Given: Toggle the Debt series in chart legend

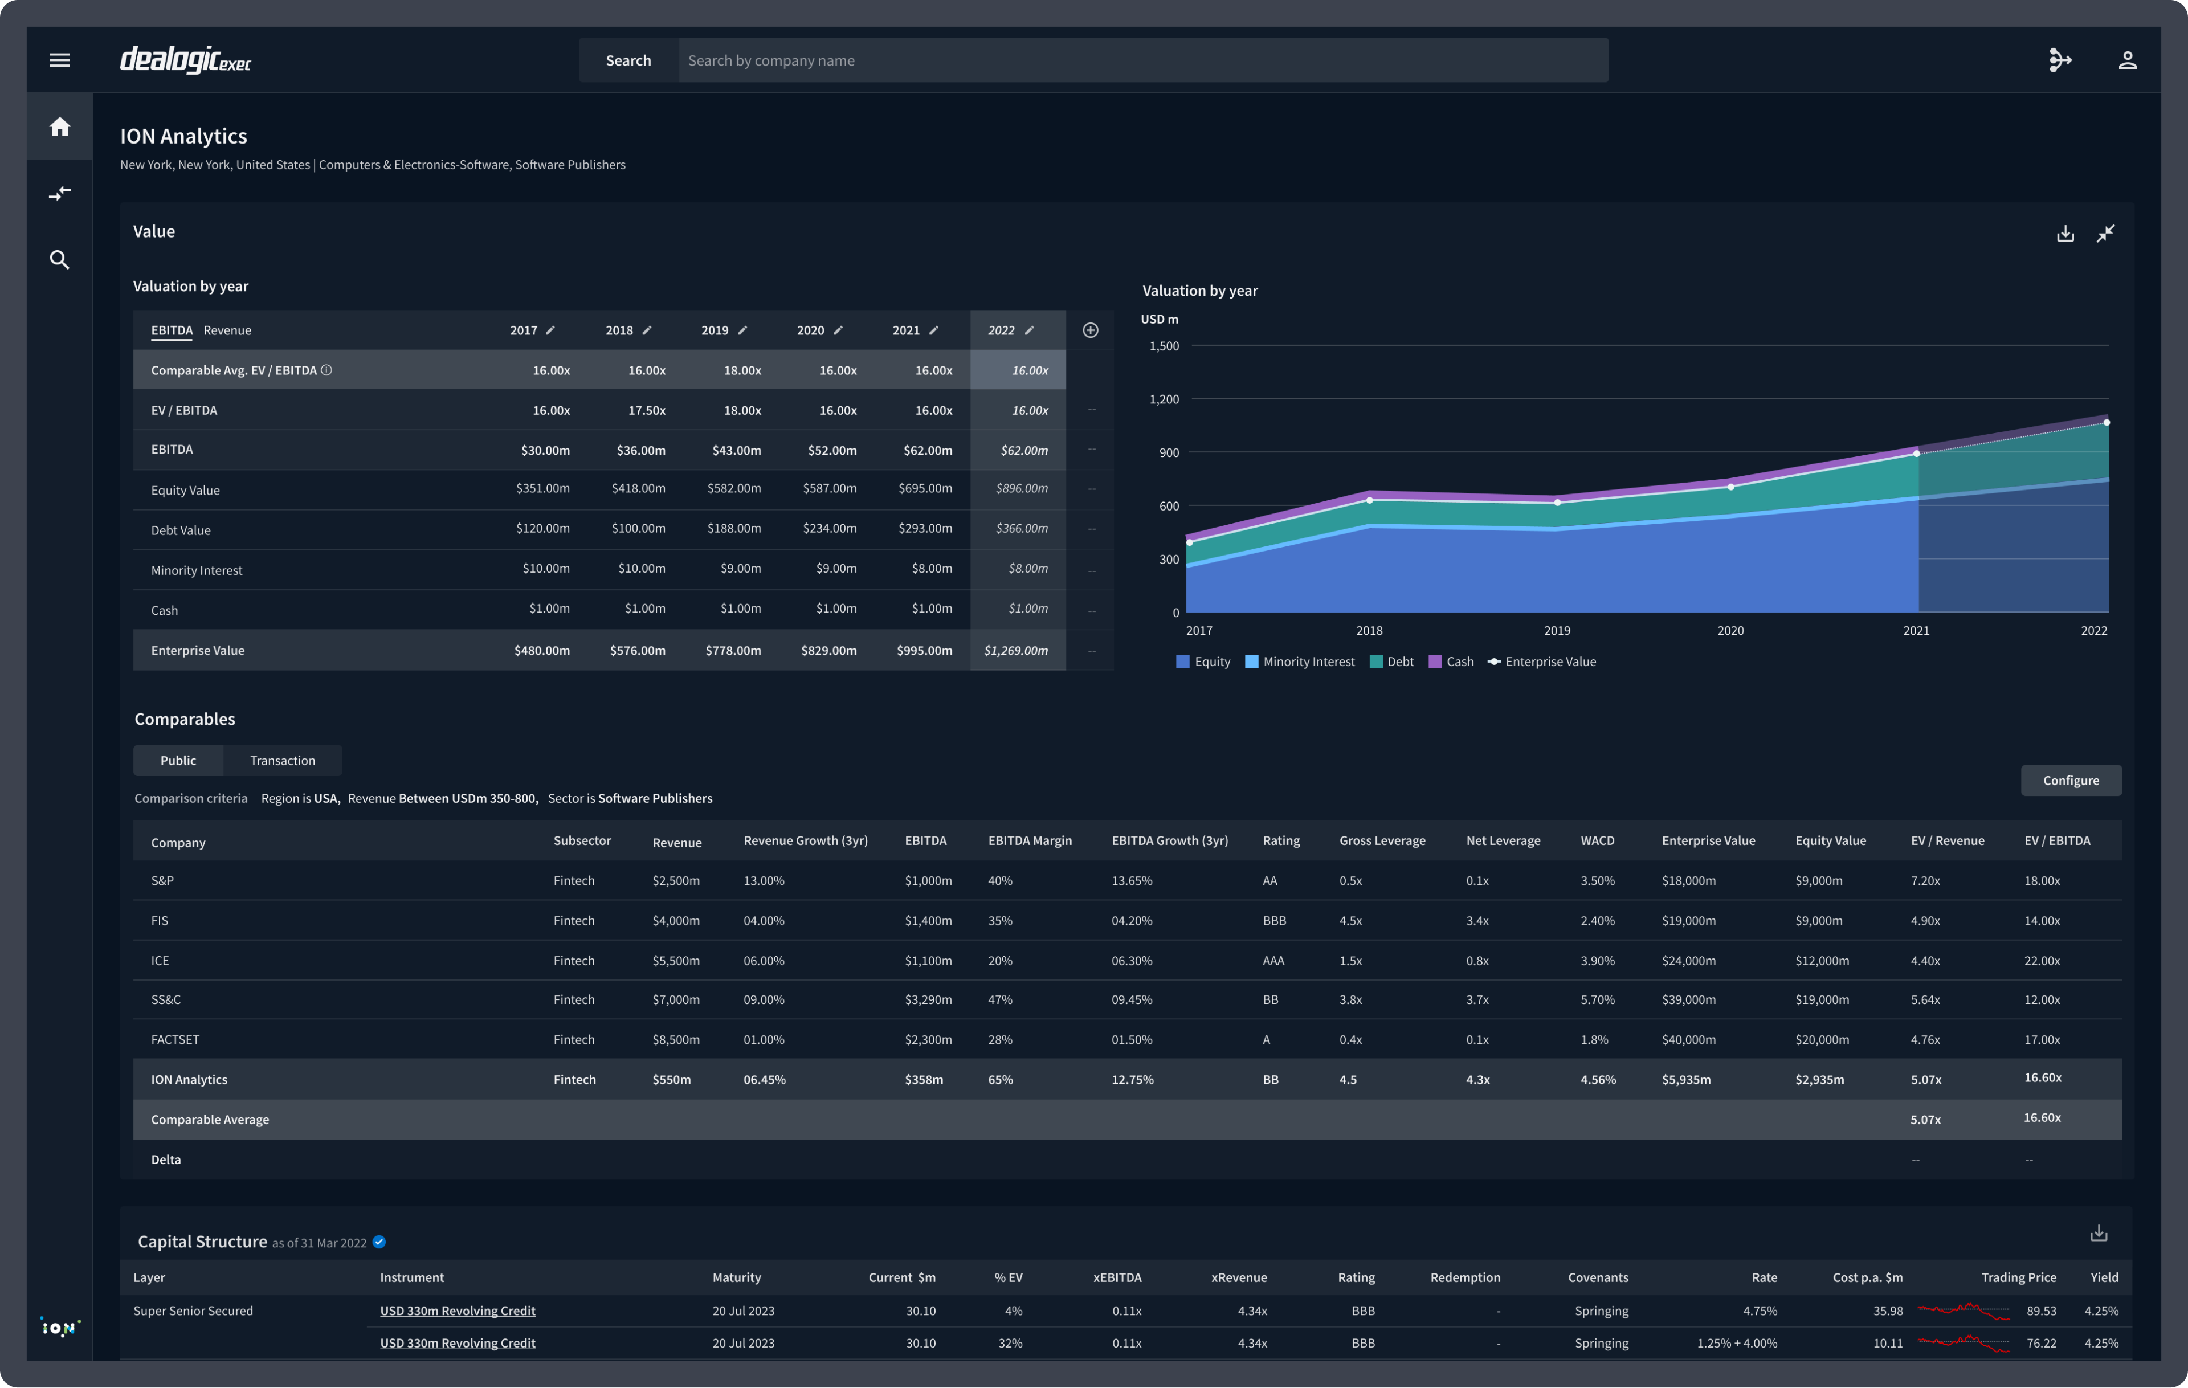Looking at the screenshot, I should click(x=1391, y=662).
